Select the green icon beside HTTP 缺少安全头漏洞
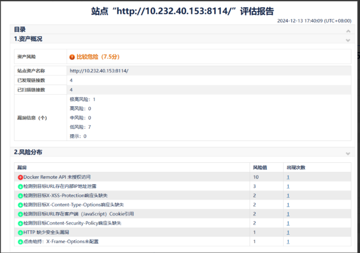360x253 pixels. (x=20, y=232)
